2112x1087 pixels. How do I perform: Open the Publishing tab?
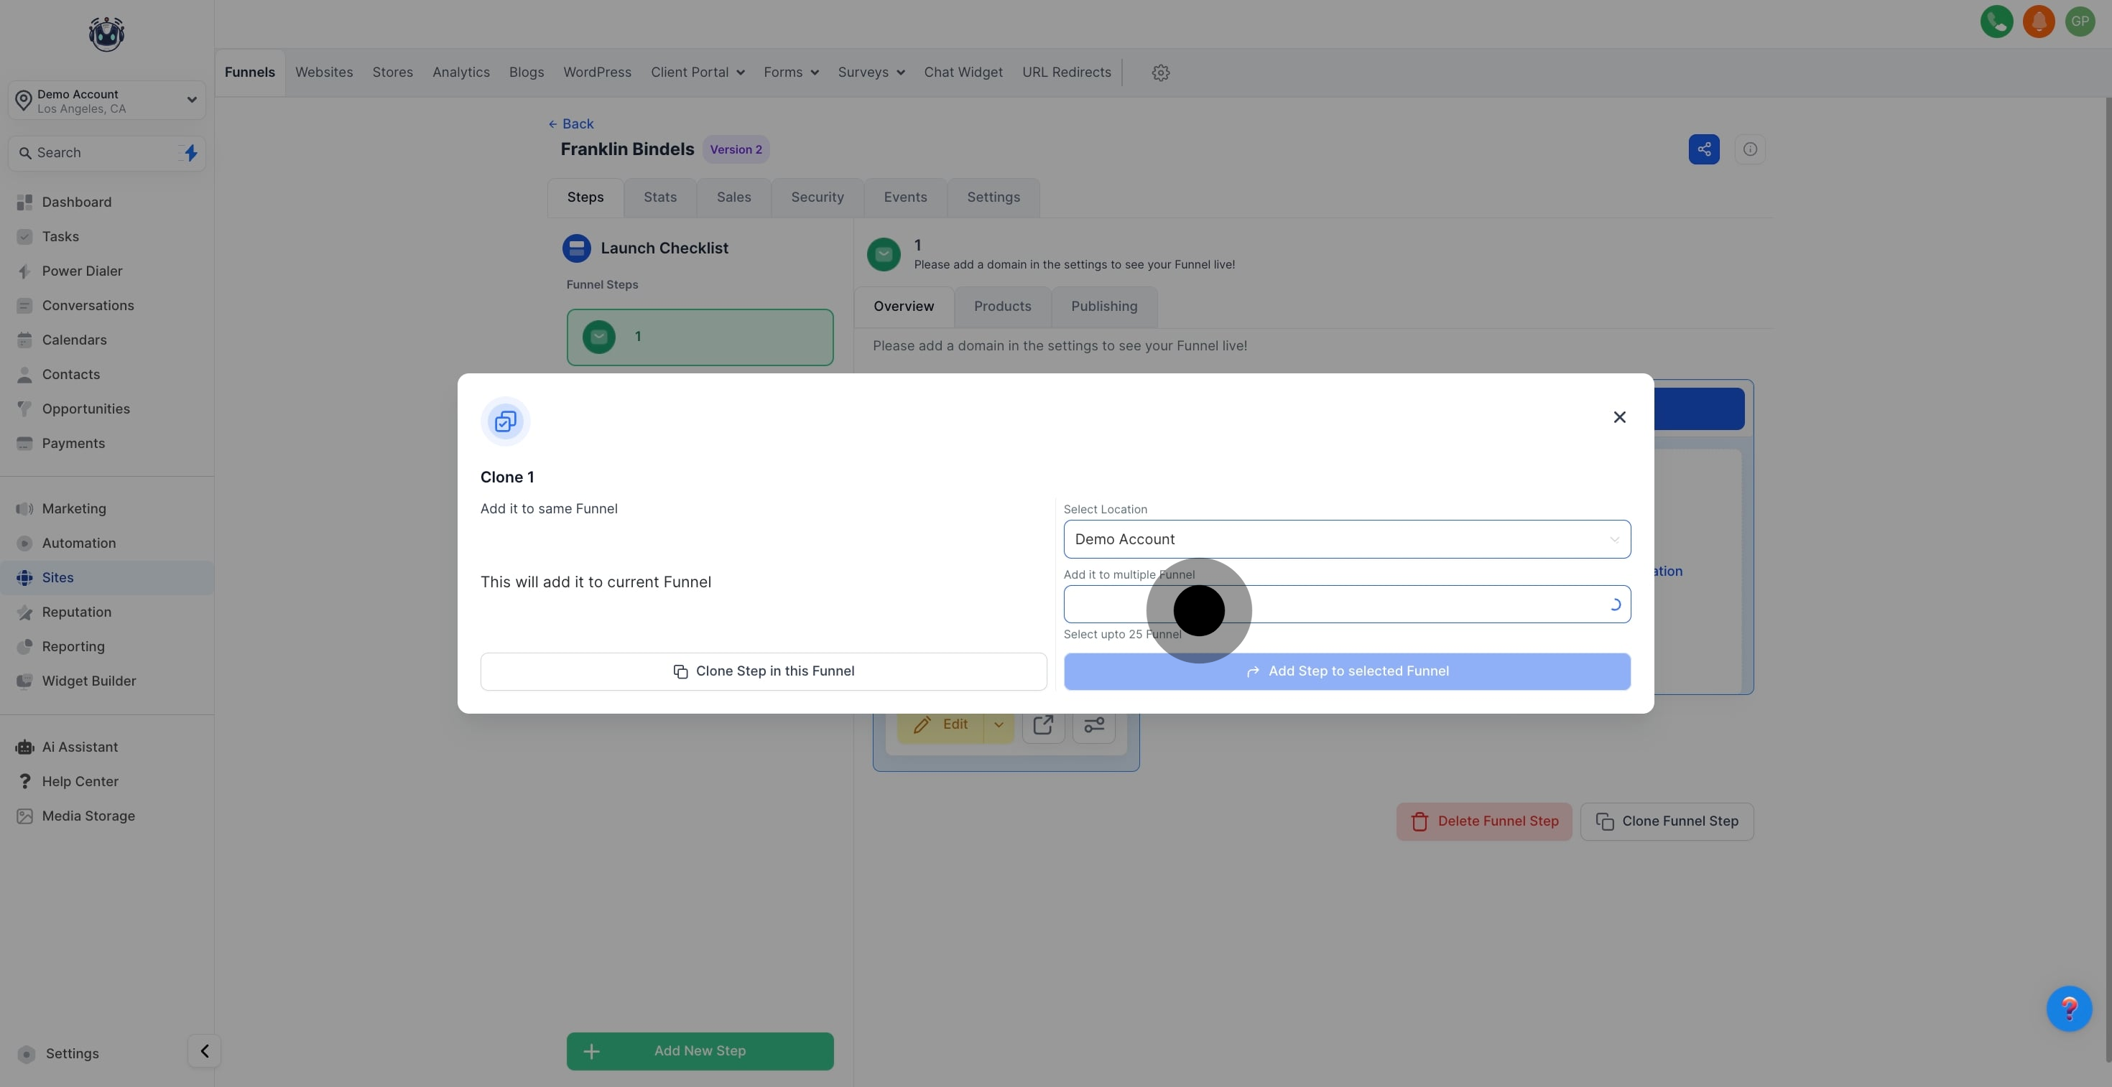pos(1103,307)
